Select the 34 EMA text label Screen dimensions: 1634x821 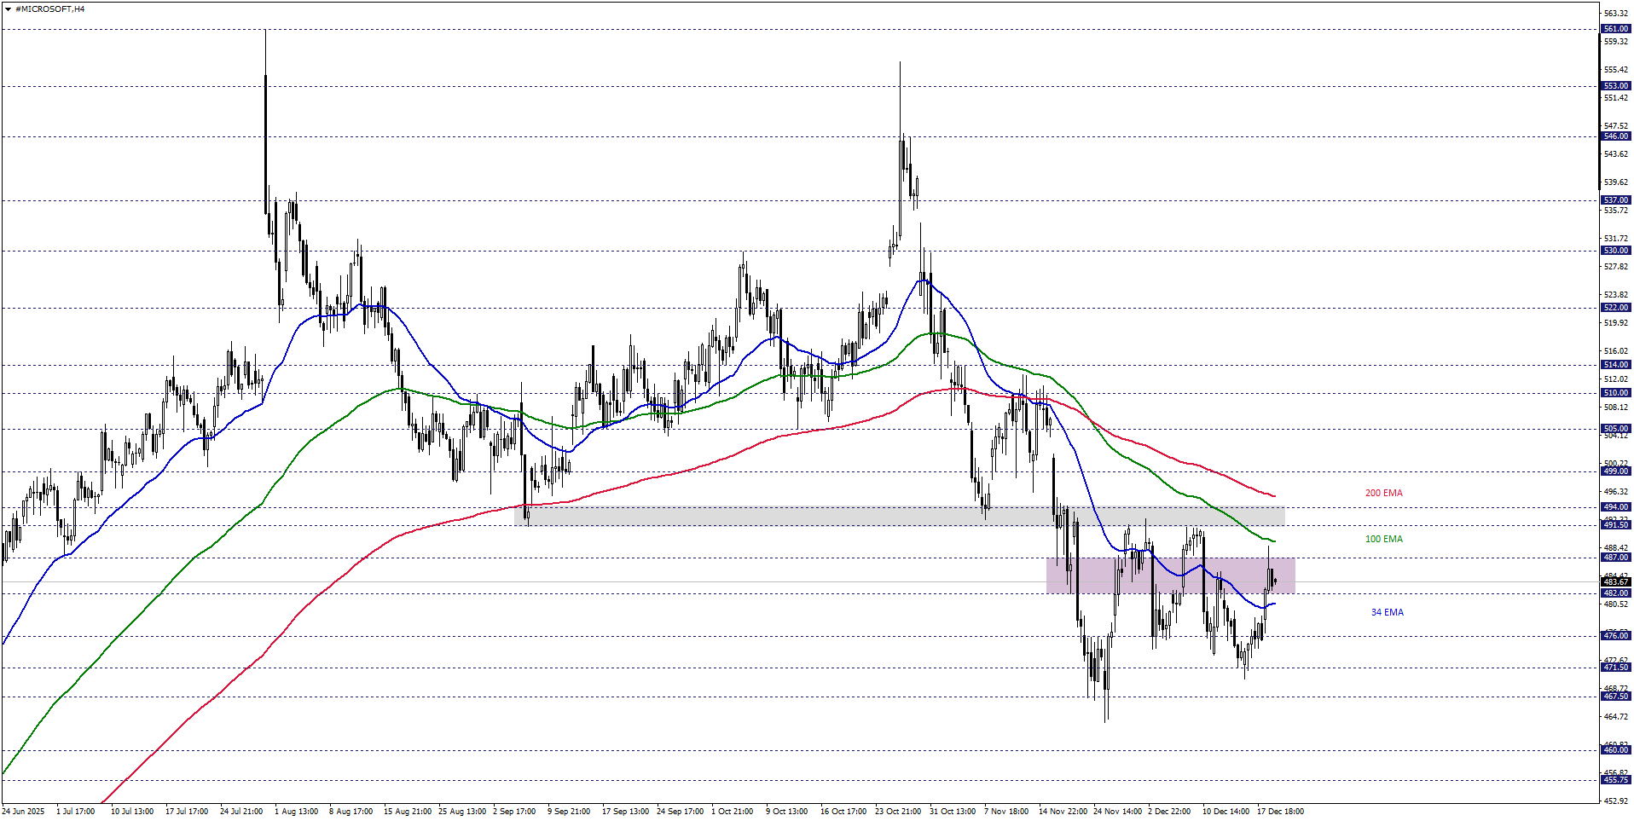click(x=1387, y=613)
